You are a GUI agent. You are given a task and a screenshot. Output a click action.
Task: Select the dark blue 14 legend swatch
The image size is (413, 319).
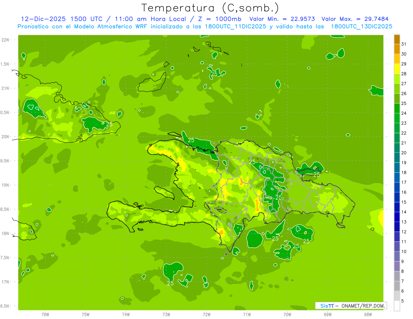pyautogui.click(x=397, y=207)
